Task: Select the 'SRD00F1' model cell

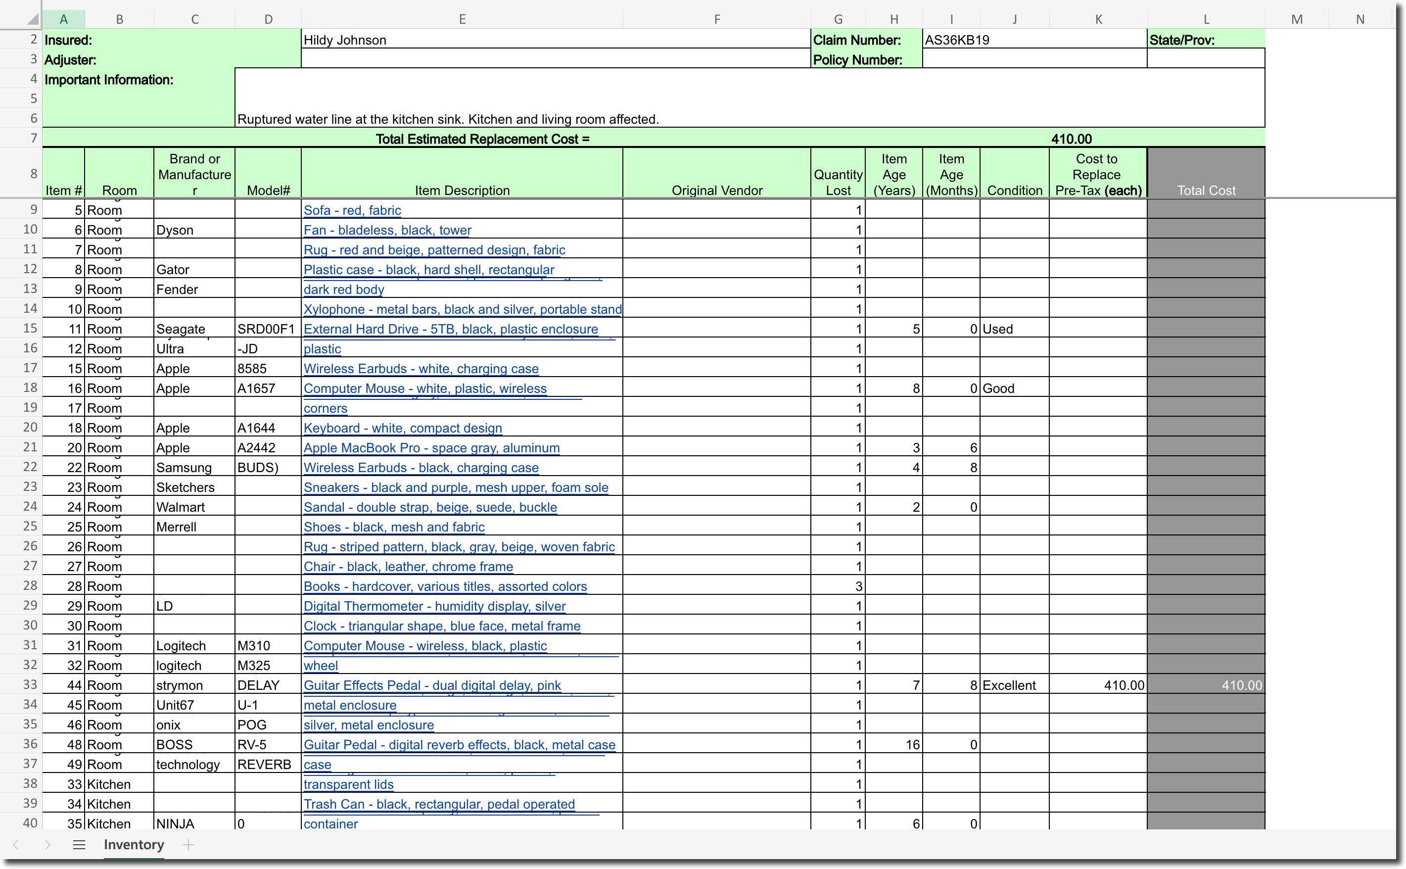Action: [x=268, y=329]
